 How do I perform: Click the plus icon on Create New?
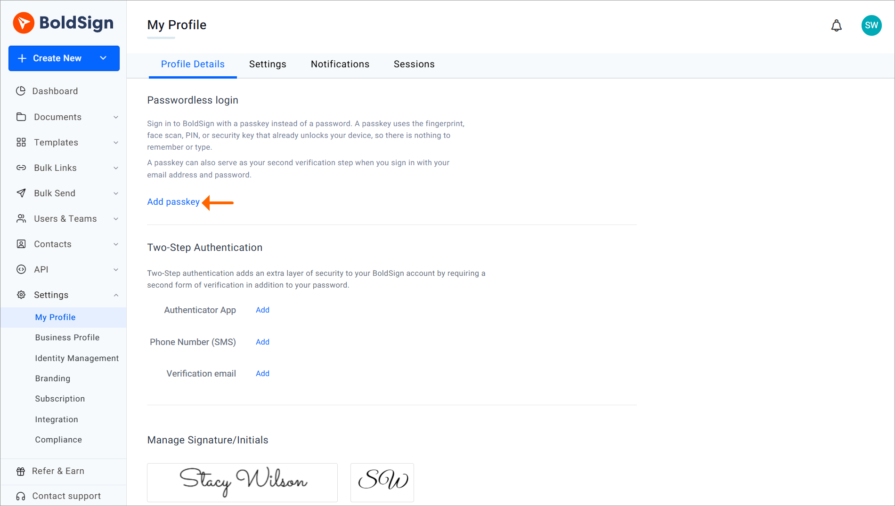(22, 58)
